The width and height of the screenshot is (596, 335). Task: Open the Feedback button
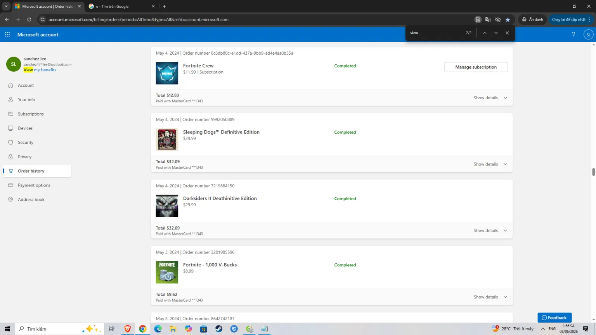click(x=554, y=318)
